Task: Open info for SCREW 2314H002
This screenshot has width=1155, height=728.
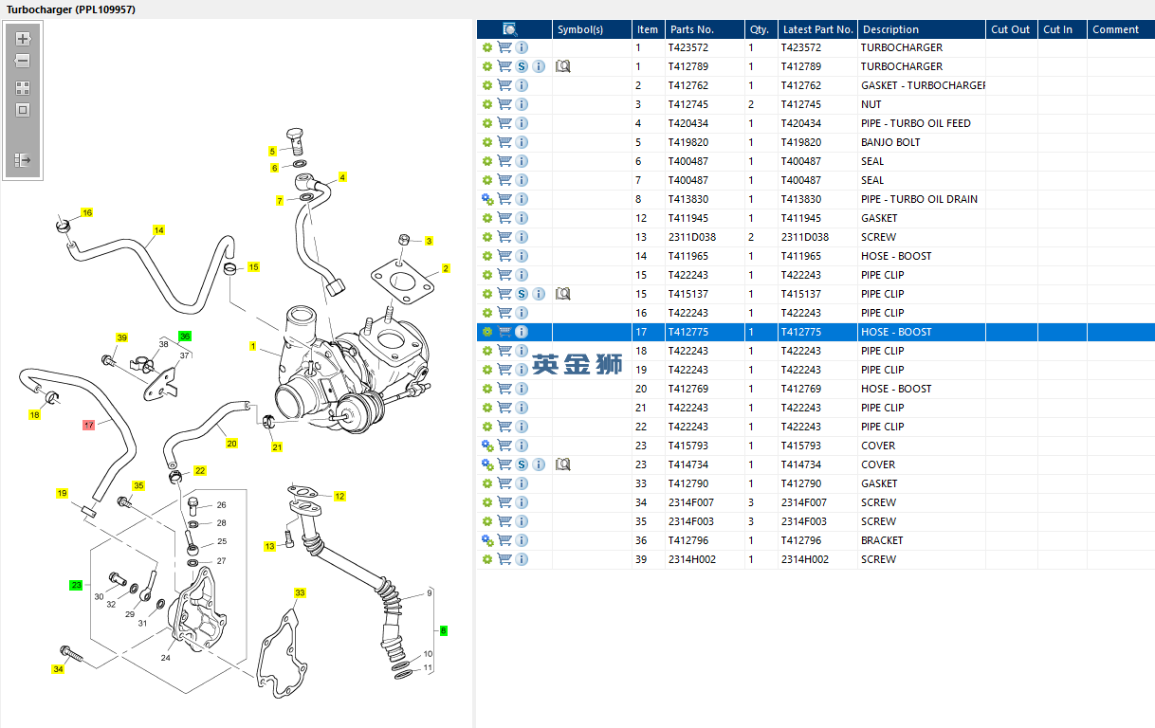Action: tap(522, 559)
